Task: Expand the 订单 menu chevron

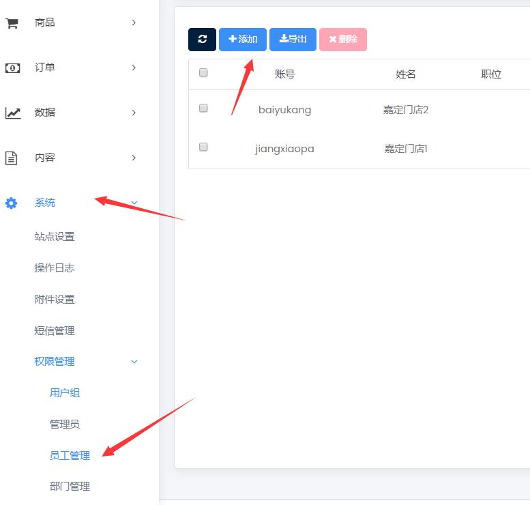Action: click(x=134, y=68)
